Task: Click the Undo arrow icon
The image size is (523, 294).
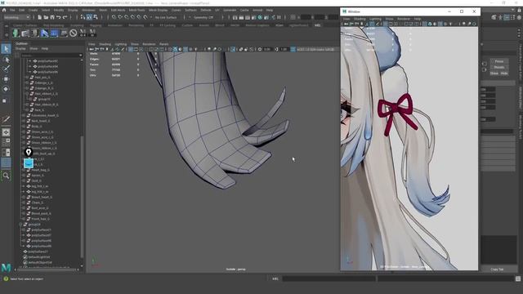Action: 59,17
